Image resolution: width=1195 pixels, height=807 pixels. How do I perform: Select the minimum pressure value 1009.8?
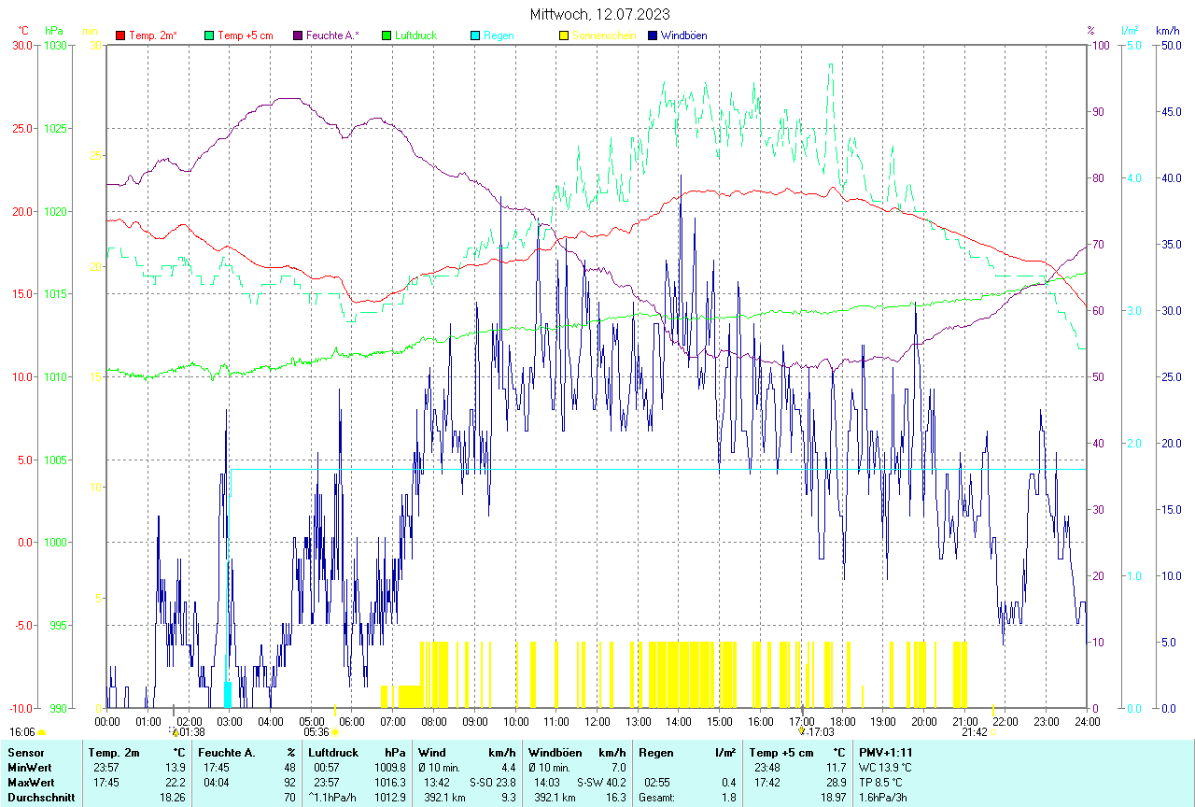[x=389, y=768]
